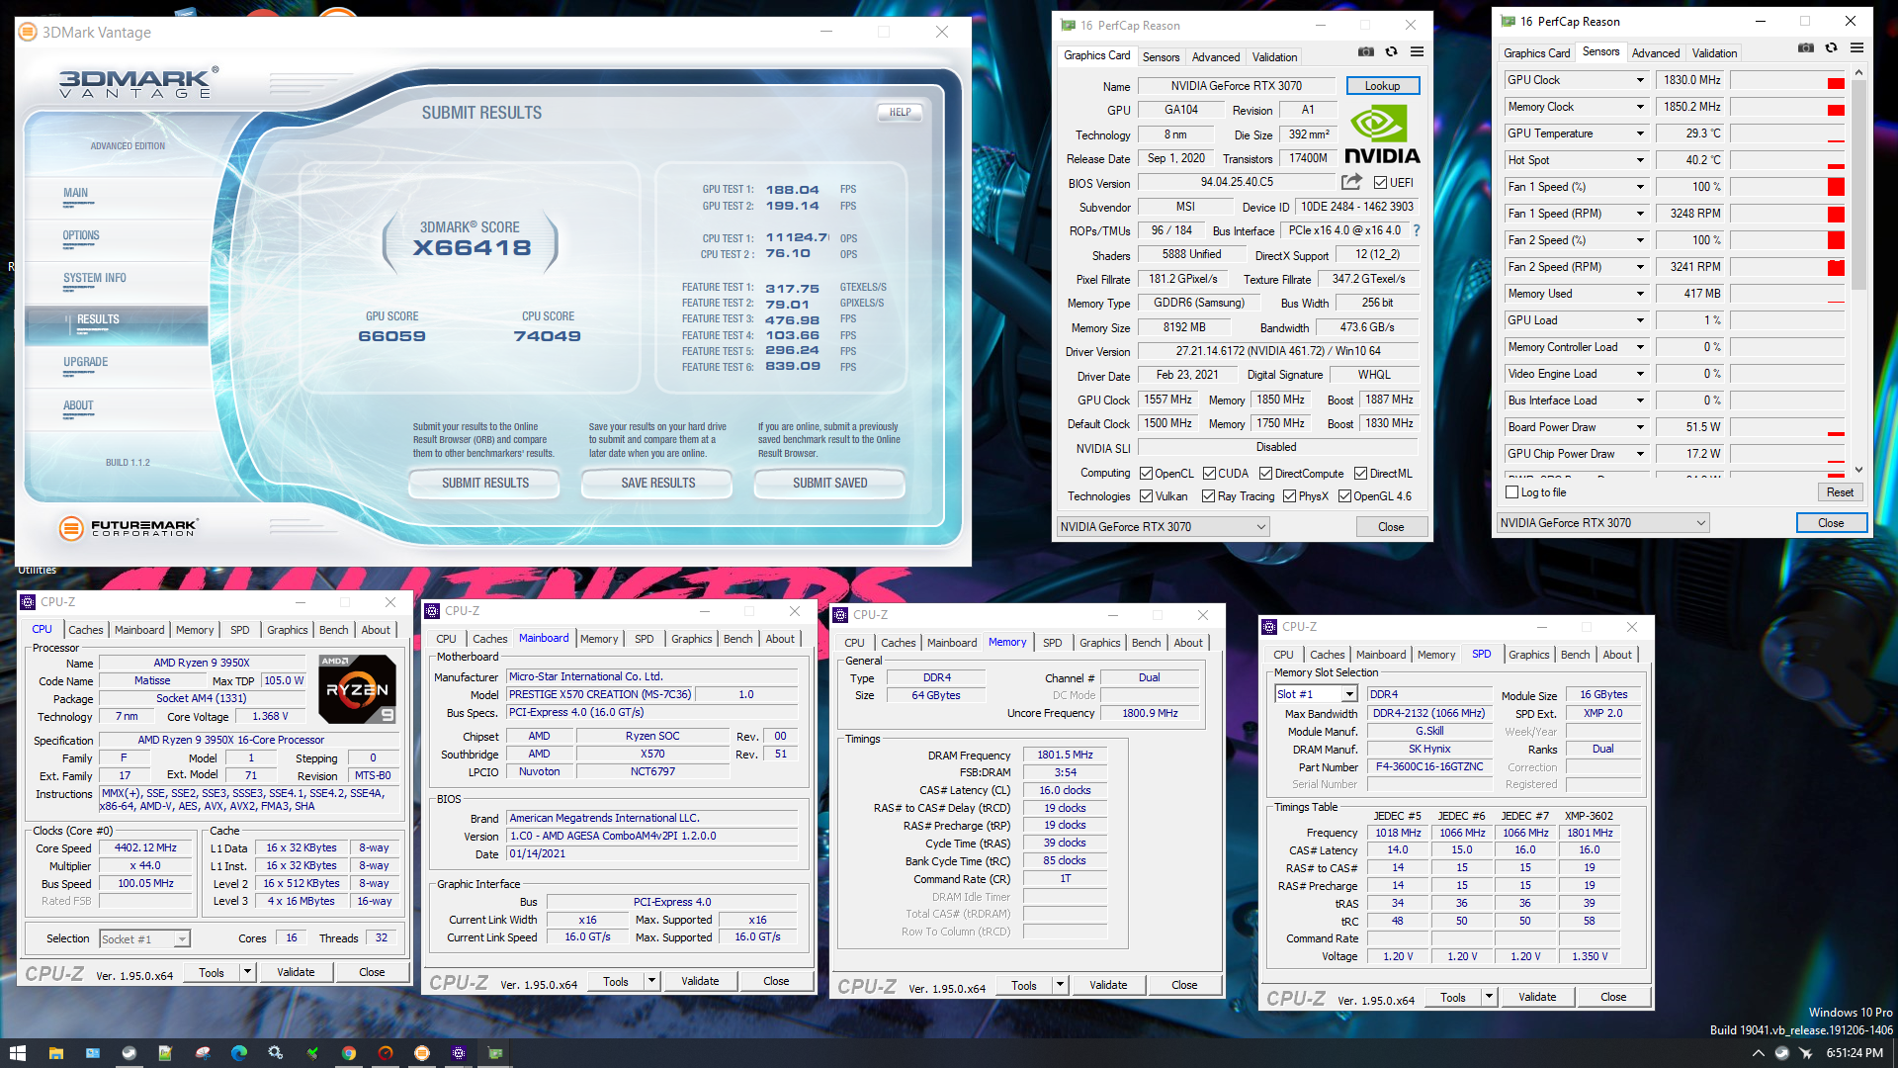Open Microsoft Edge from taskbar

point(239,1053)
